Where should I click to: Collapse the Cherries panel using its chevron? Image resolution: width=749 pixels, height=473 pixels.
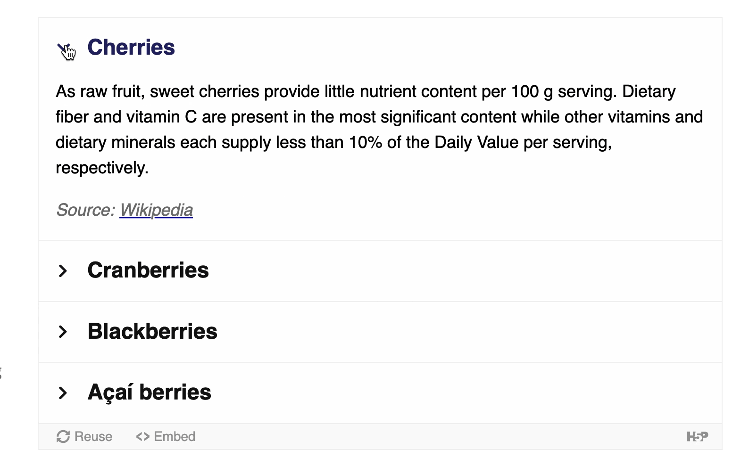(63, 48)
